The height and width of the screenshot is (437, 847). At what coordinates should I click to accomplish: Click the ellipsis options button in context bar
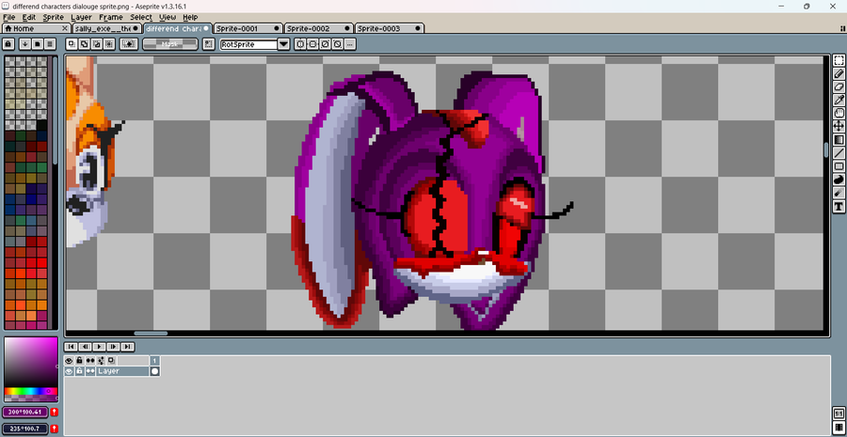[349, 44]
